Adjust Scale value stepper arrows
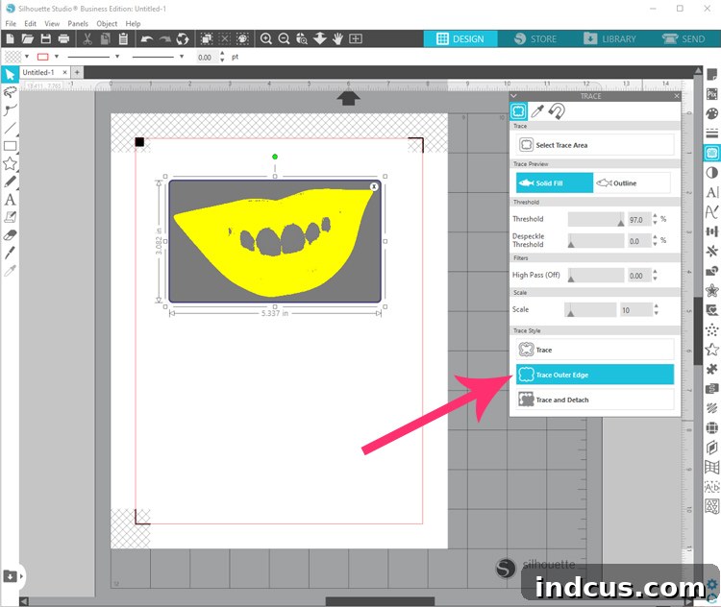The height and width of the screenshot is (607, 721). coord(657,309)
